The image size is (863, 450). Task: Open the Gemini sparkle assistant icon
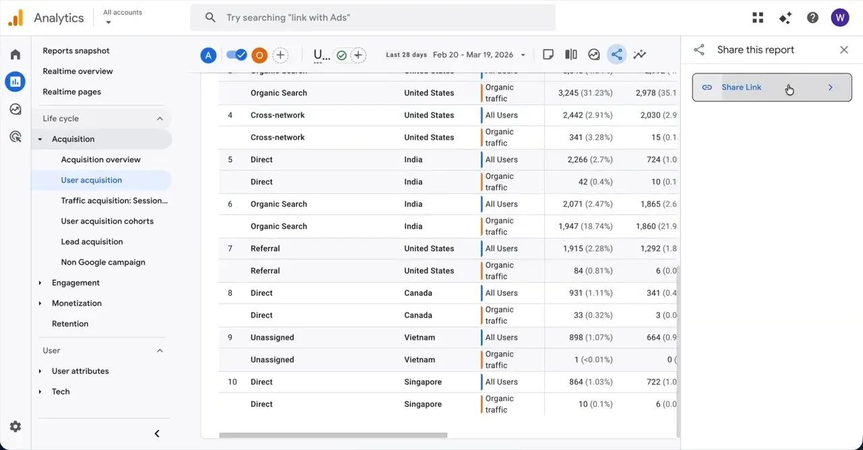click(x=785, y=18)
